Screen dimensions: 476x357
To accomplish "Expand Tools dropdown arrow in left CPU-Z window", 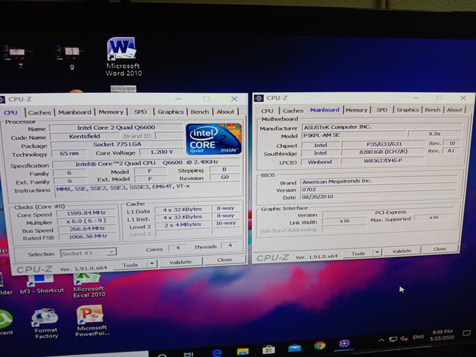I will pyautogui.click(x=152, y=263).
